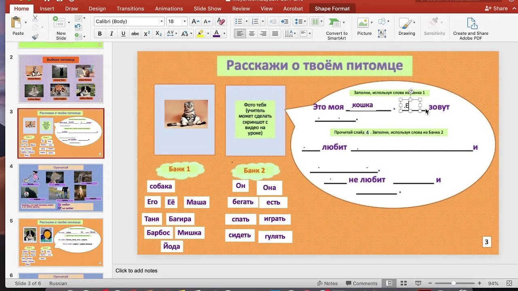The height and width of the screenshot is (291, 518).
Task: Open the Slide Layout dropdown
Action: tap(80, 18)
